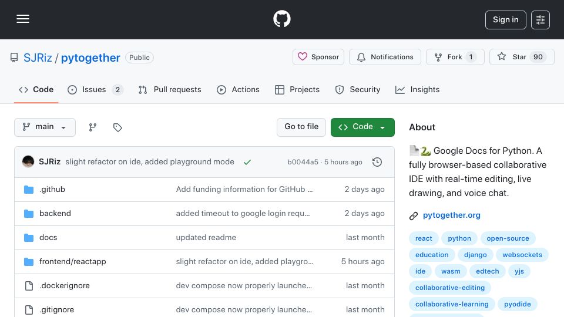Viewport: 564px width, 317px height.
Task: Open the latest commit message link
Action: (150, 162)
